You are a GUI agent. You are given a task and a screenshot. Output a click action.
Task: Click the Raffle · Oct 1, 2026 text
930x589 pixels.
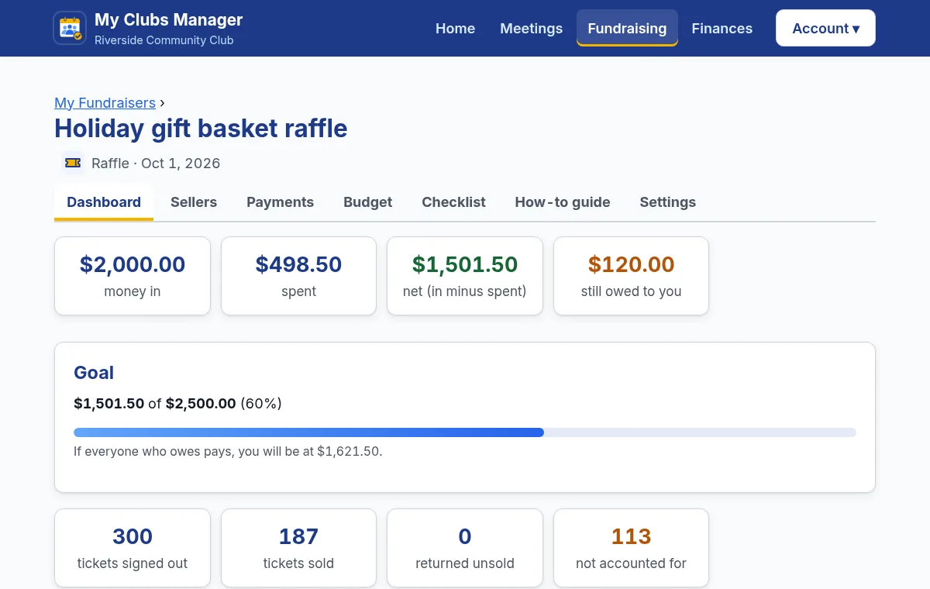click(x=156, y=164)
